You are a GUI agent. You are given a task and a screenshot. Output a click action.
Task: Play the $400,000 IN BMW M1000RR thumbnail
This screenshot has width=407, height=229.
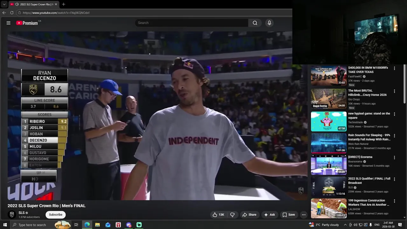point(329,76)
